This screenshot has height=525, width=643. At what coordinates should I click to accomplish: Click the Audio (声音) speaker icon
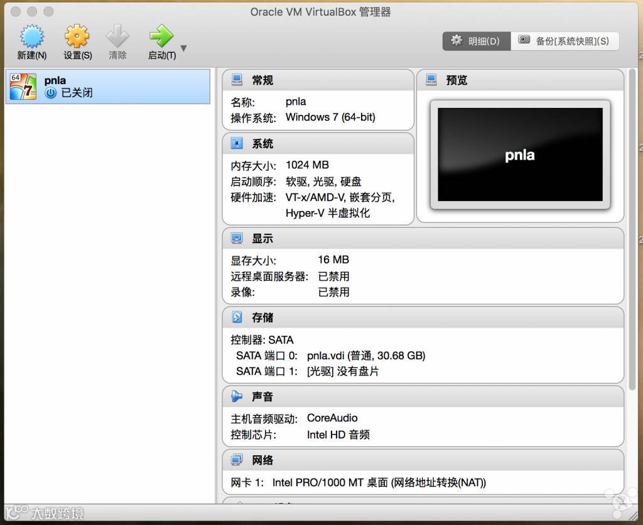click(237, 396)
